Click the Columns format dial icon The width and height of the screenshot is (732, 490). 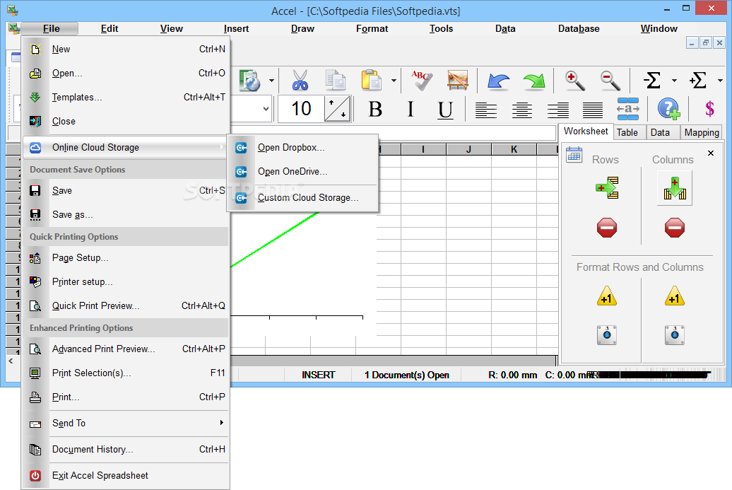click(675, 335)
